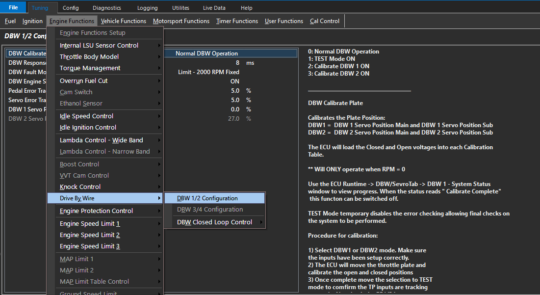Open the File menu
The width and height of the screenshot is (540, 295).
coord(13,8)
